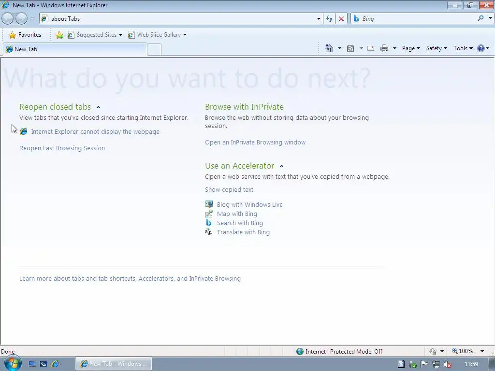Click the status bar privacy icon

click(433, 351)
